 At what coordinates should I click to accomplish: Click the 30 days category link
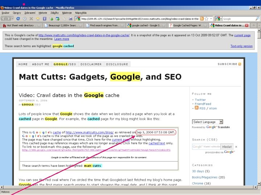[198, 171]
